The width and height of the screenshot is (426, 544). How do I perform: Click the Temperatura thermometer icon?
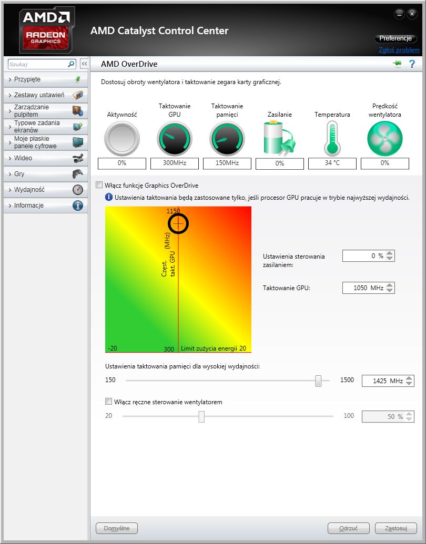point(332,138)
